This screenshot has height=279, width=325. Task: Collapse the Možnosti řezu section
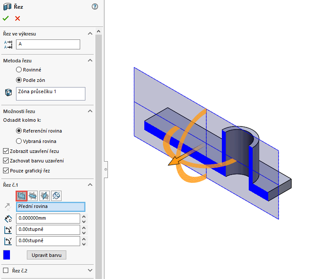click(90, 111)
